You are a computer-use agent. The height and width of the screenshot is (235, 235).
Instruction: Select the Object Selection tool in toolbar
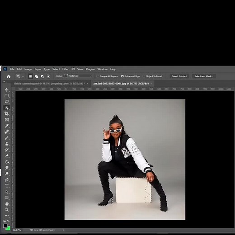pyautogui.click(x=7, y=108)
